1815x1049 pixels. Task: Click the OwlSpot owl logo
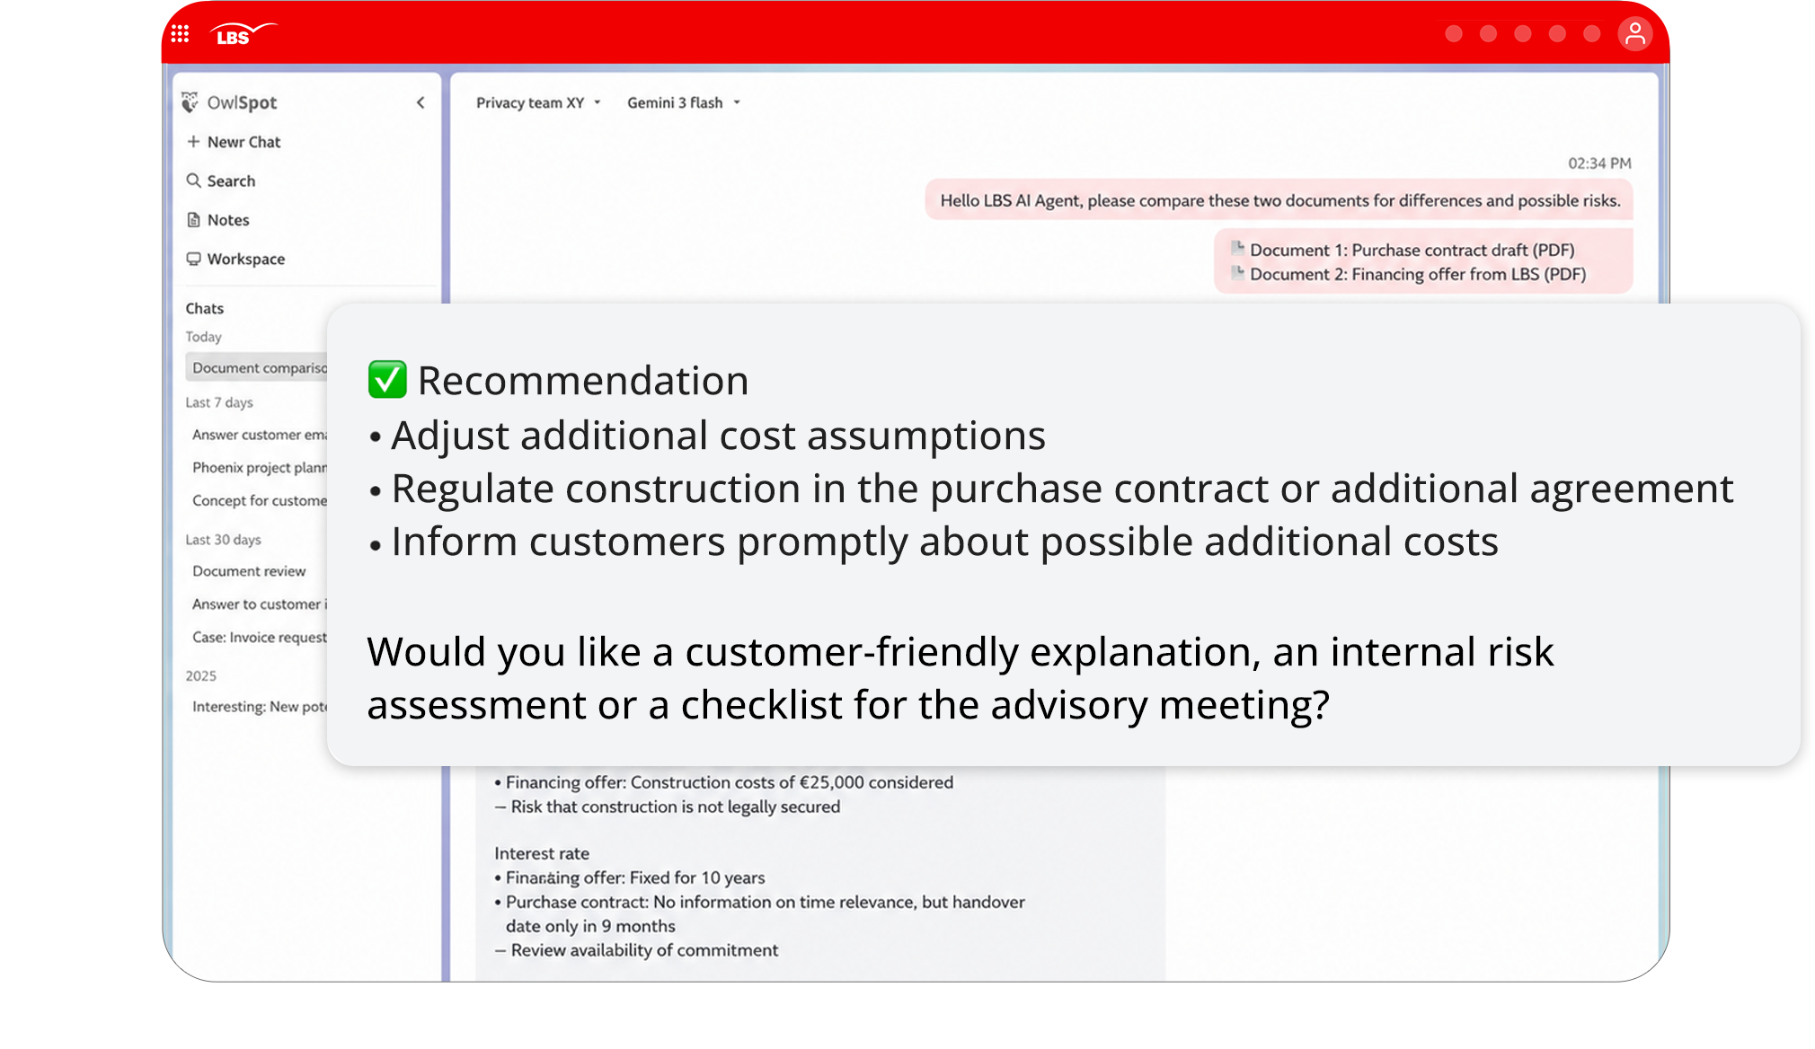[190, 102]
